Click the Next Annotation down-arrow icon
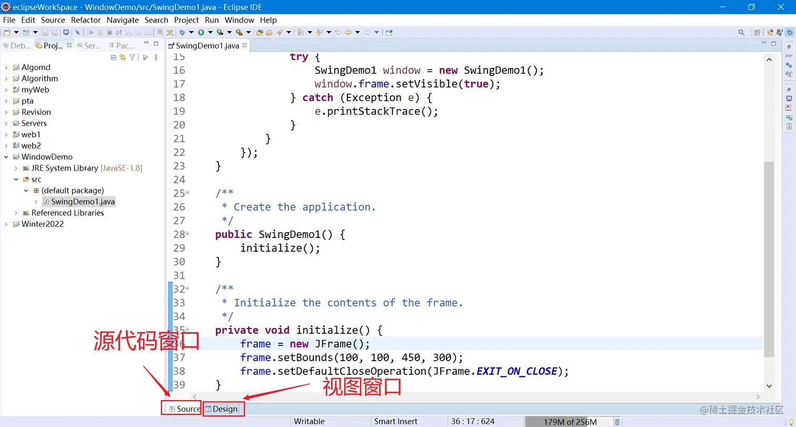 [x=300, y=32]
